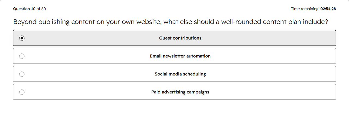This screenshot has width=349, height=127.
Task: Click the word 'Guest' in first option
Action: pyautogui.click(x=165, y=38)
